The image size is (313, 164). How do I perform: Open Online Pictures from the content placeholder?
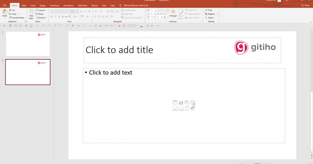coord(181,109)
